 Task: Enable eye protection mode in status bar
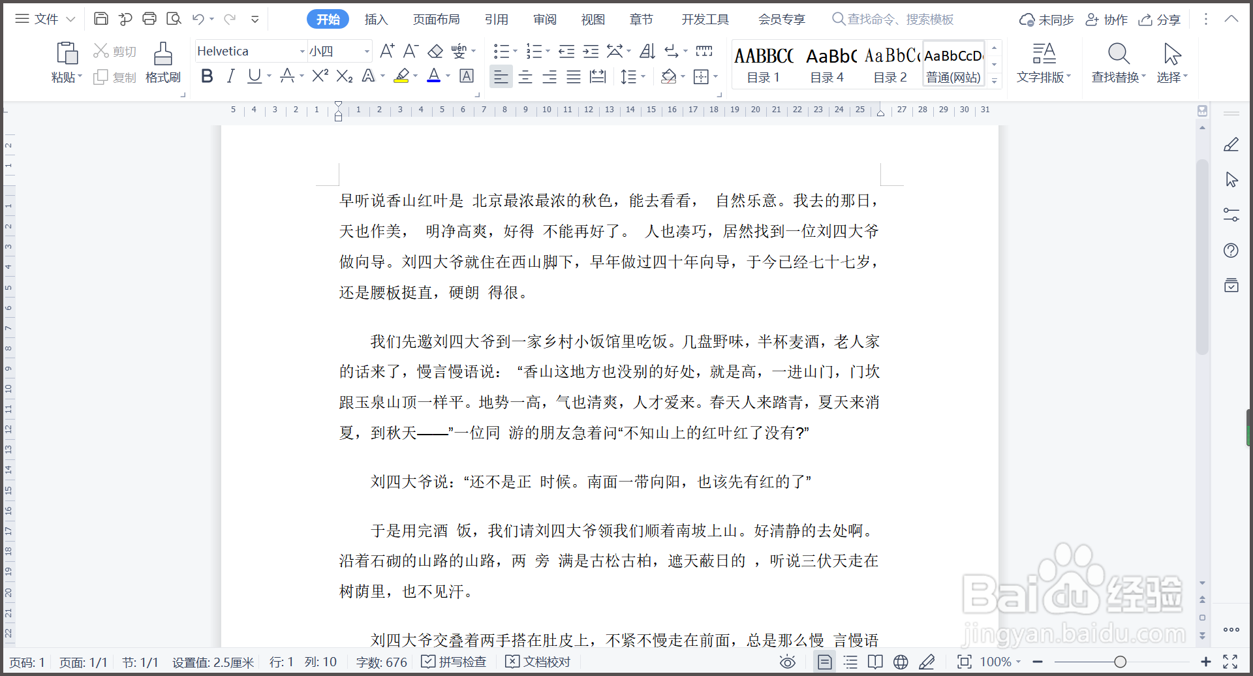pos(787,661)
